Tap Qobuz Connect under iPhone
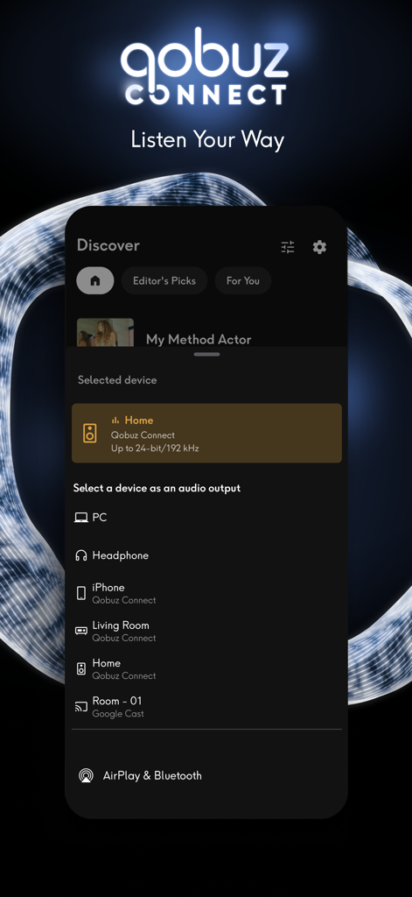The image size is (412, 897). pos(124,600)
